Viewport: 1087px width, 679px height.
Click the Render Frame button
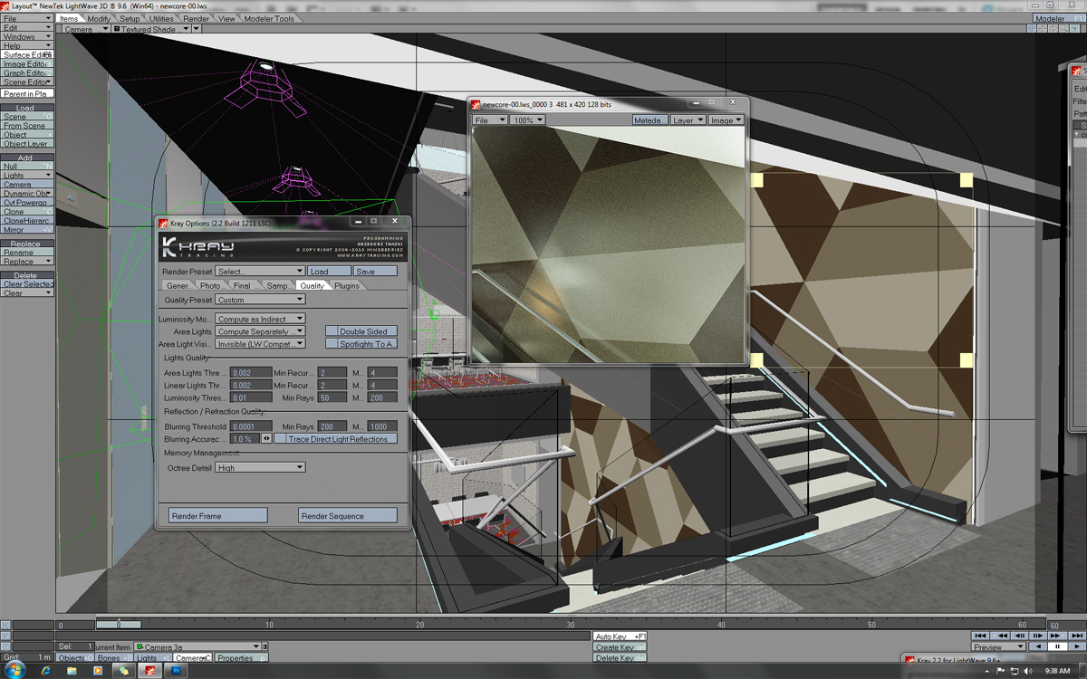point(218,516)
